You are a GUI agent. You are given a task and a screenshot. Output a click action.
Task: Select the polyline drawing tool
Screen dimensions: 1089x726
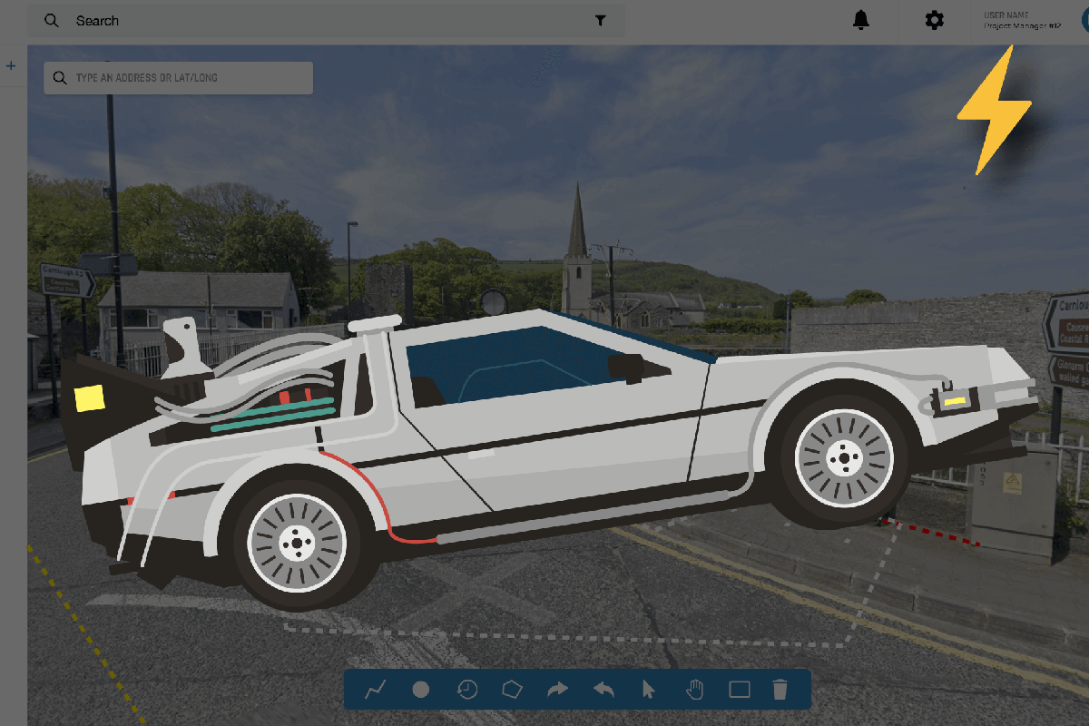[376, 690]
